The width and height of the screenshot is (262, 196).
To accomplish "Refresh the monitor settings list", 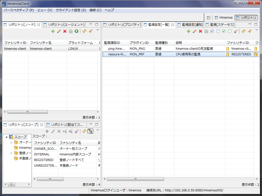I will point(244,31).
